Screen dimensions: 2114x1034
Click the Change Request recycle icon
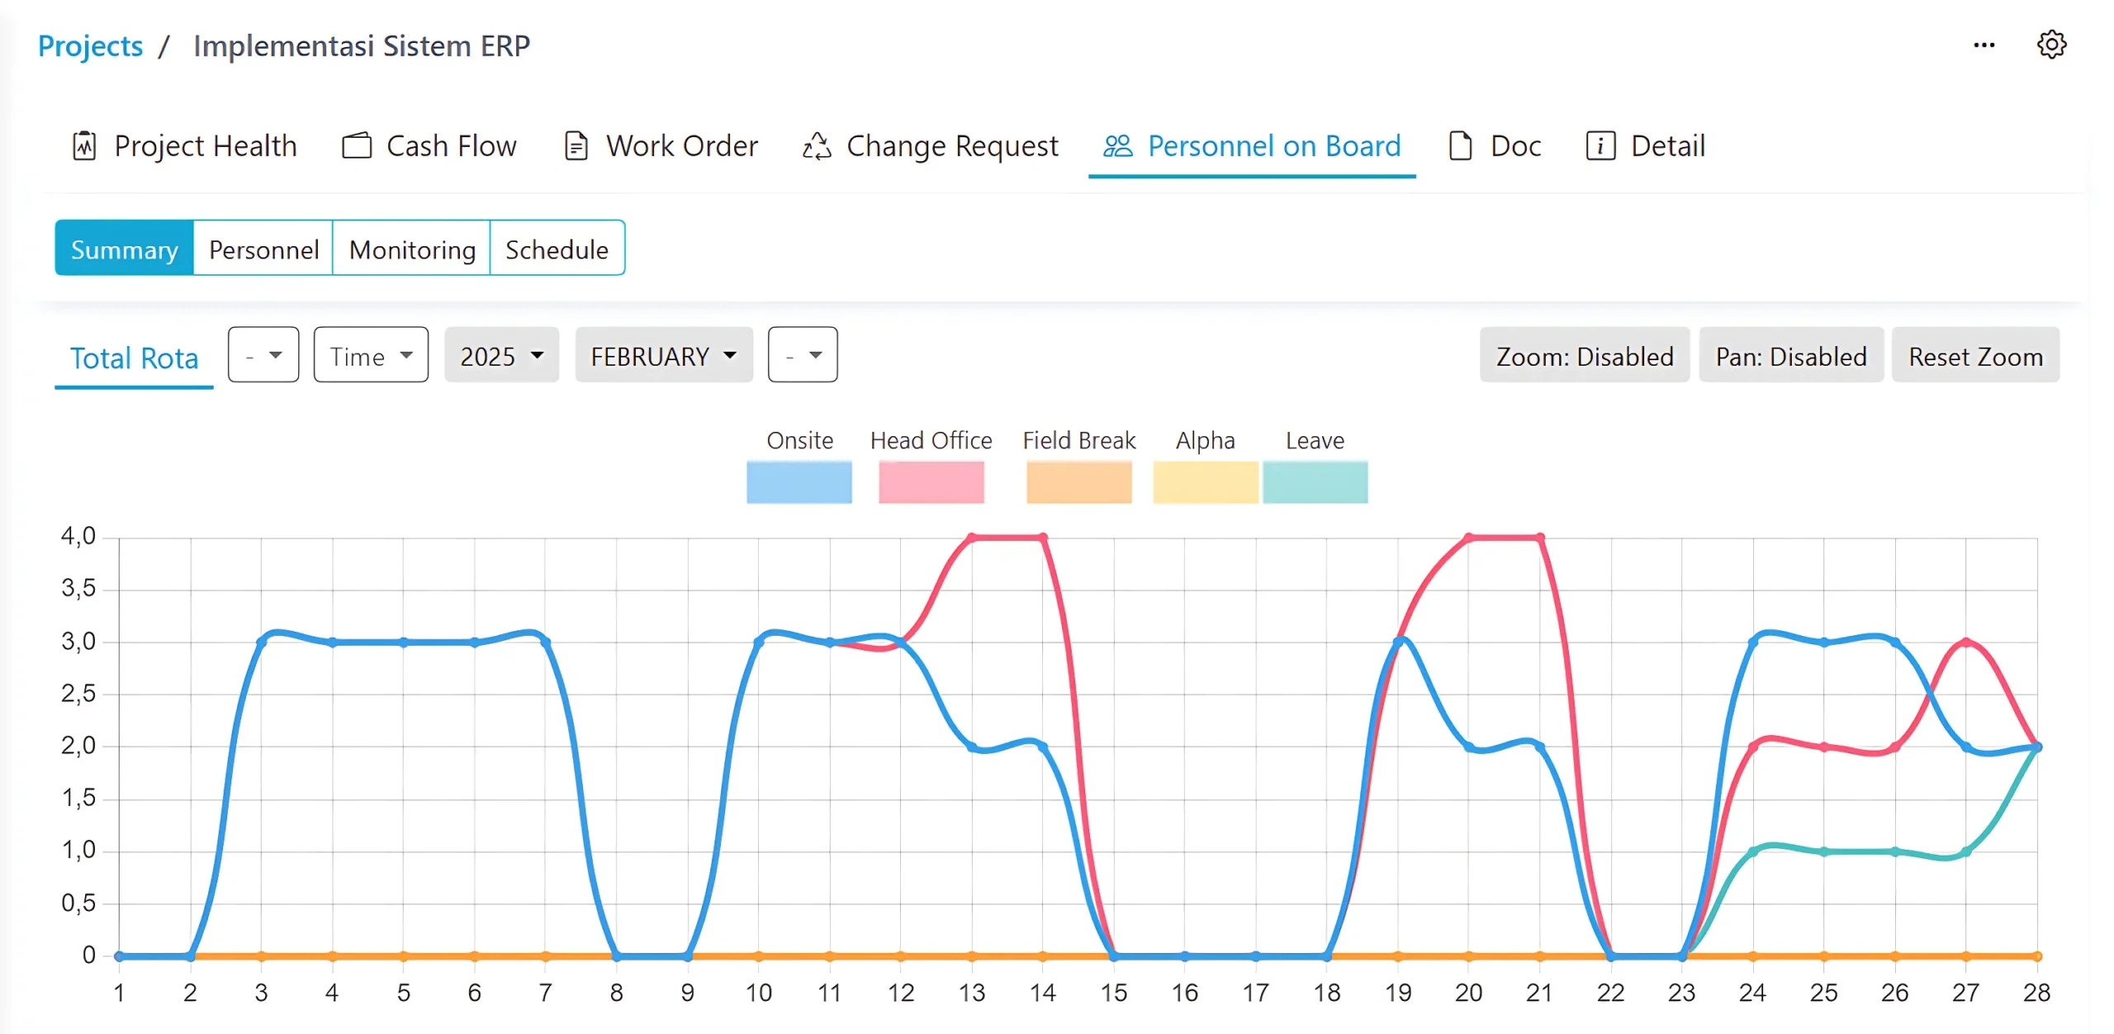pyautogui.click(x=817, y=146)
